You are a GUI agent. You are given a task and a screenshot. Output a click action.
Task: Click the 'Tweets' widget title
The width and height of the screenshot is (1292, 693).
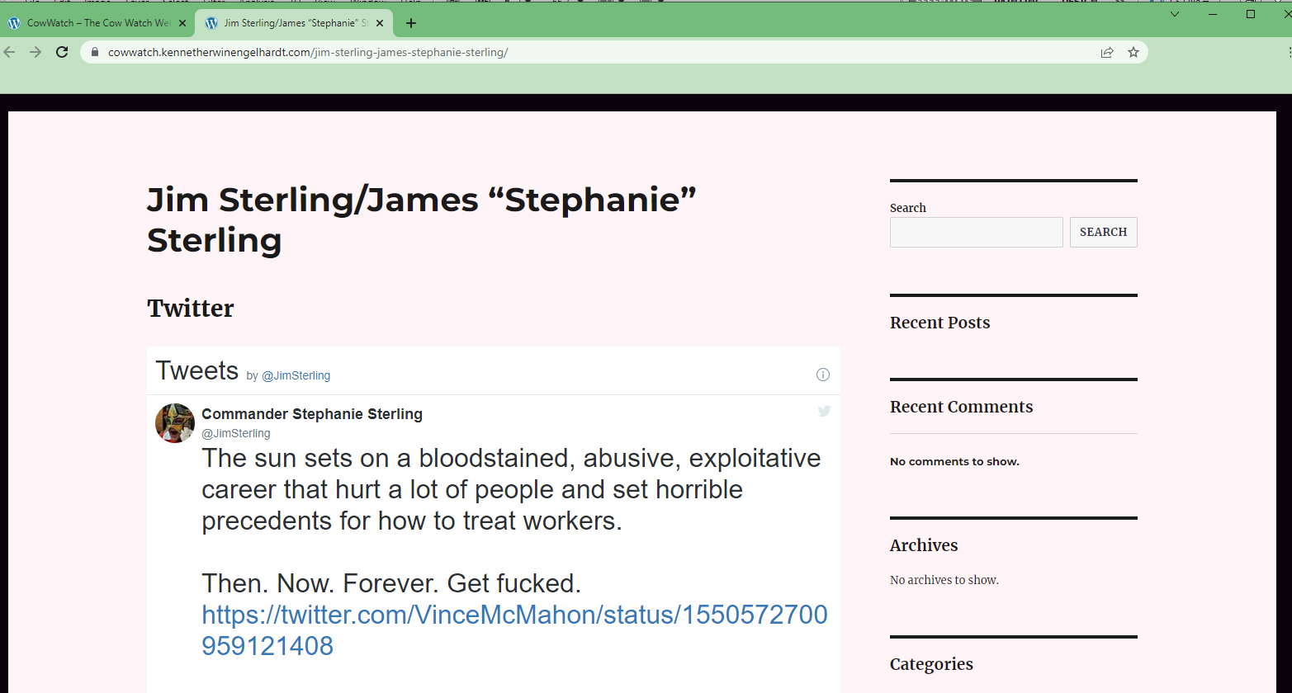click(x=196, y=370)
